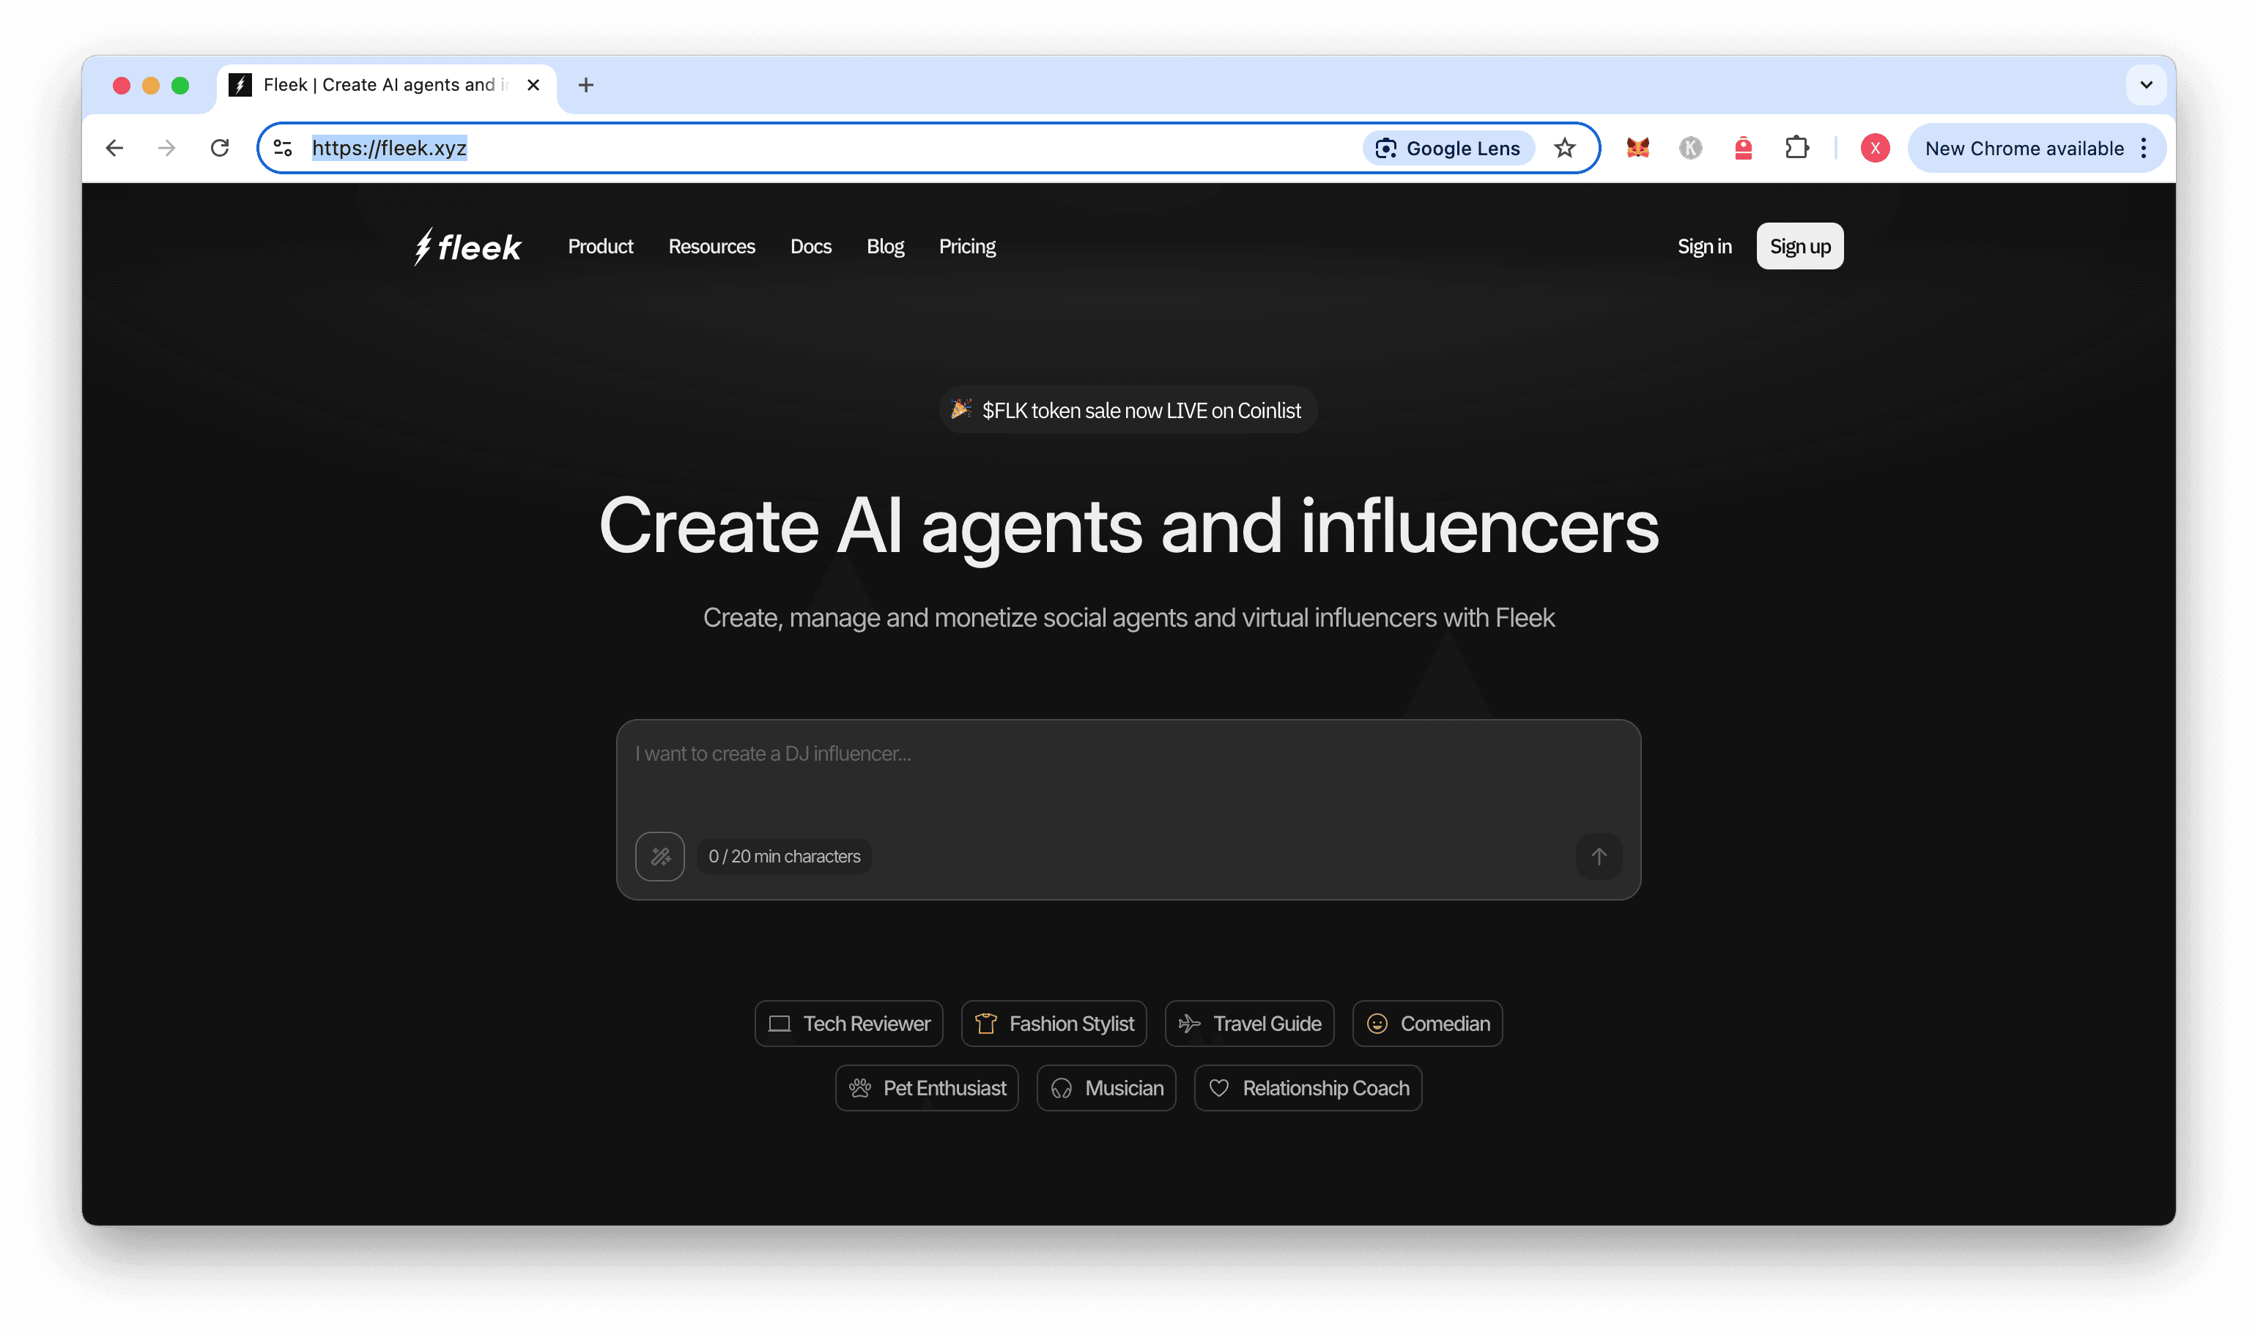Click the $FLK token sale banner
The width and height of the screenshot is (2258, 1334).
pyautogui.click(x=1128, y=410)
